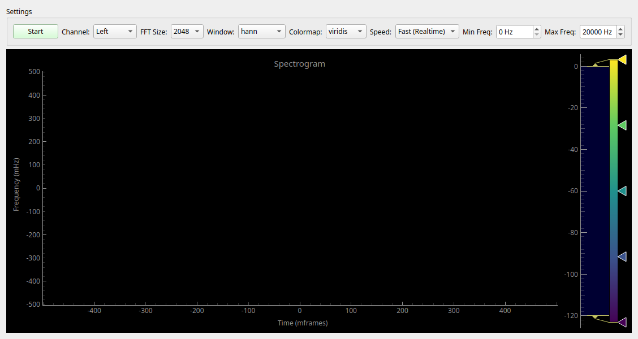
Task: Select the blue marker near -90 dB
Action: tap(622, 257)
